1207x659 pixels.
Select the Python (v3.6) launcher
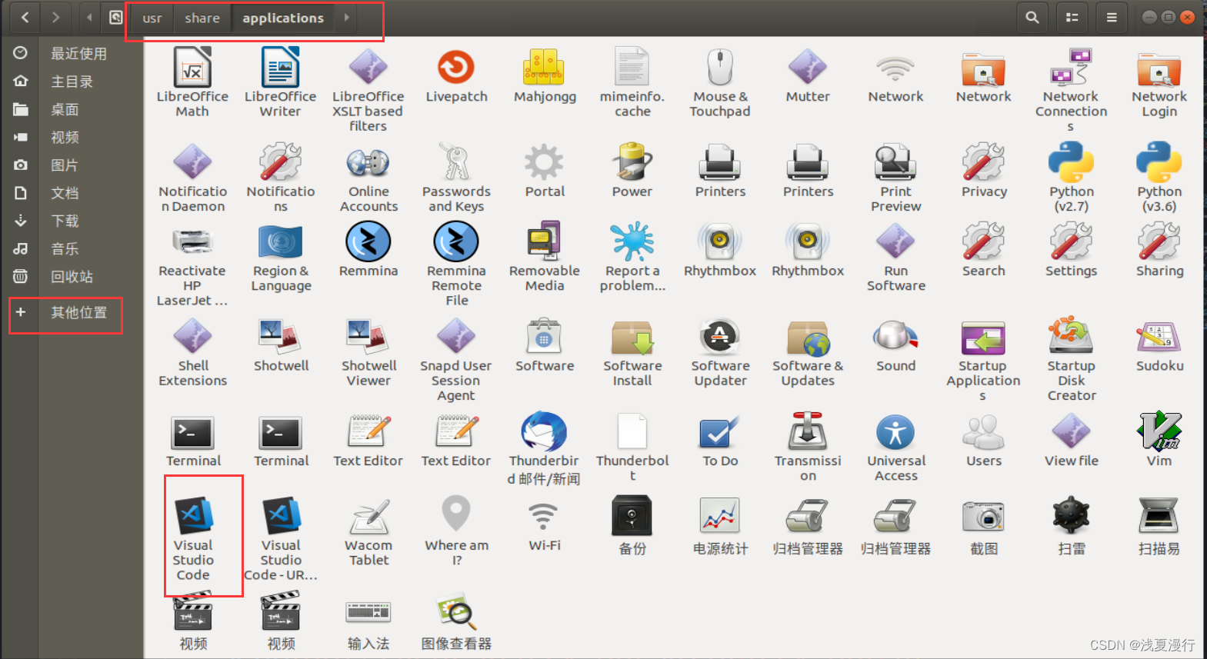[x=1159, y=162]
